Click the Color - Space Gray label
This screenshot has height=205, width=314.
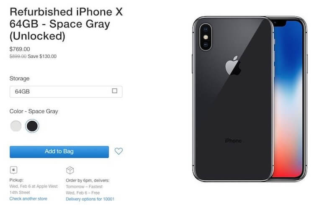[33, 111]
